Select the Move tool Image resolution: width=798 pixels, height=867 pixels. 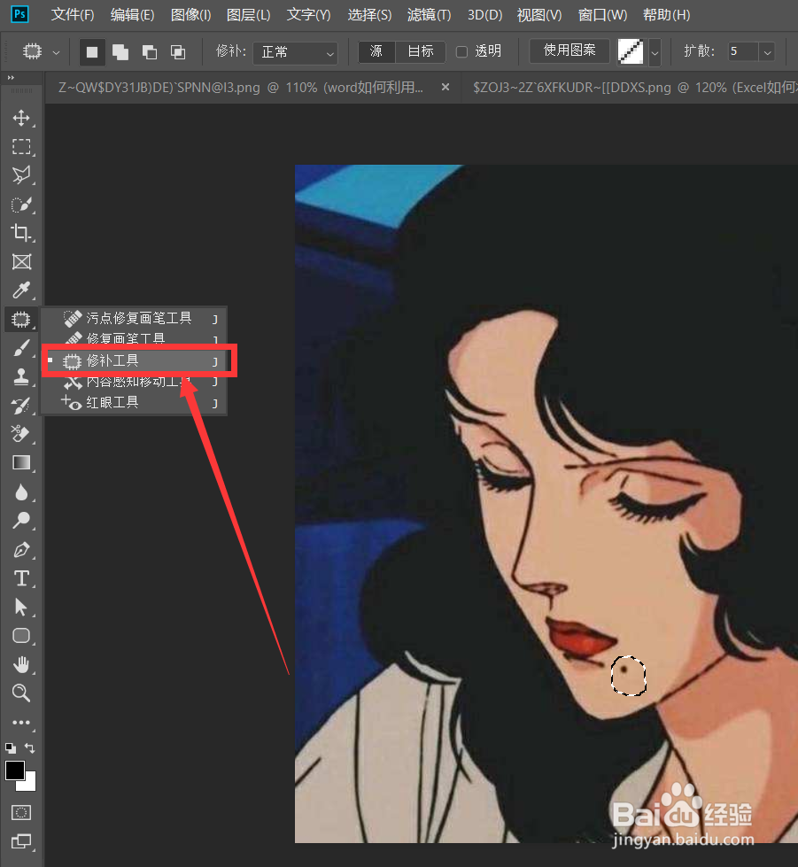point(21,118)
